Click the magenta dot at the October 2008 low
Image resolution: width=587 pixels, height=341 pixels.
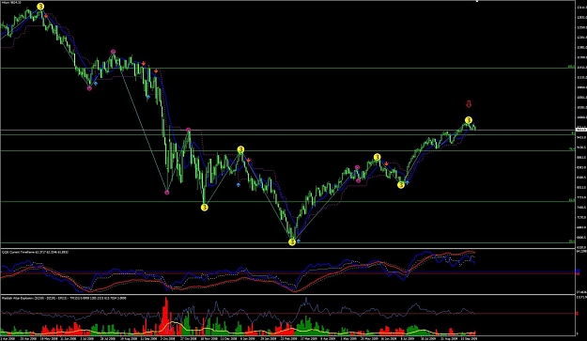click(x=167, y=193)
